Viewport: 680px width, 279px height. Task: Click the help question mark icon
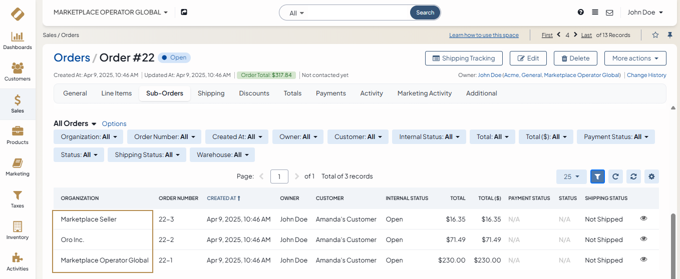[581, 12]
